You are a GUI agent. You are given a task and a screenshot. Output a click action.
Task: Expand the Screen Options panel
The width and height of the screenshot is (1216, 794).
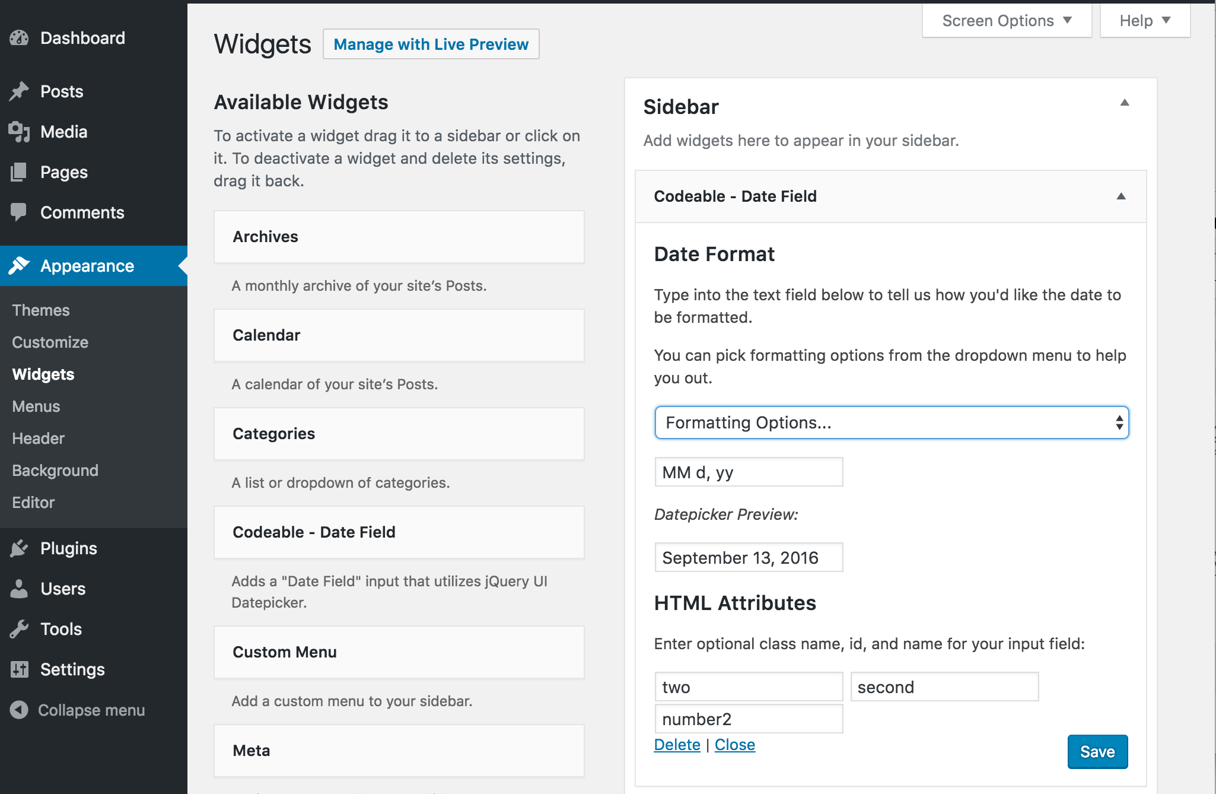tap(1007, 21)
